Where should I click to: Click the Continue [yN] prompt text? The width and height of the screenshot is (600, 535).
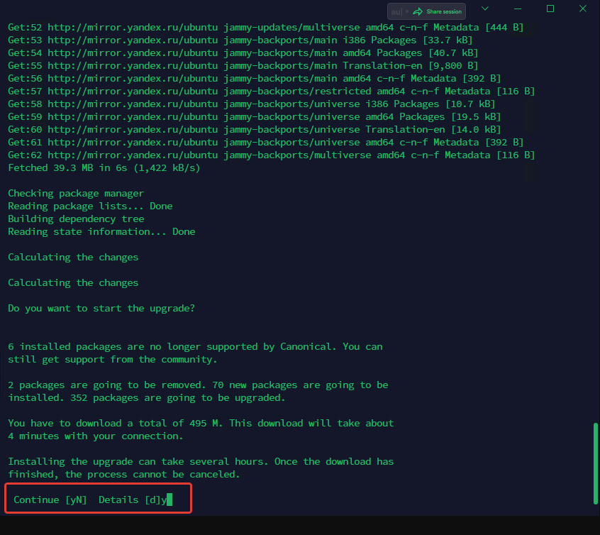(49, 500)
